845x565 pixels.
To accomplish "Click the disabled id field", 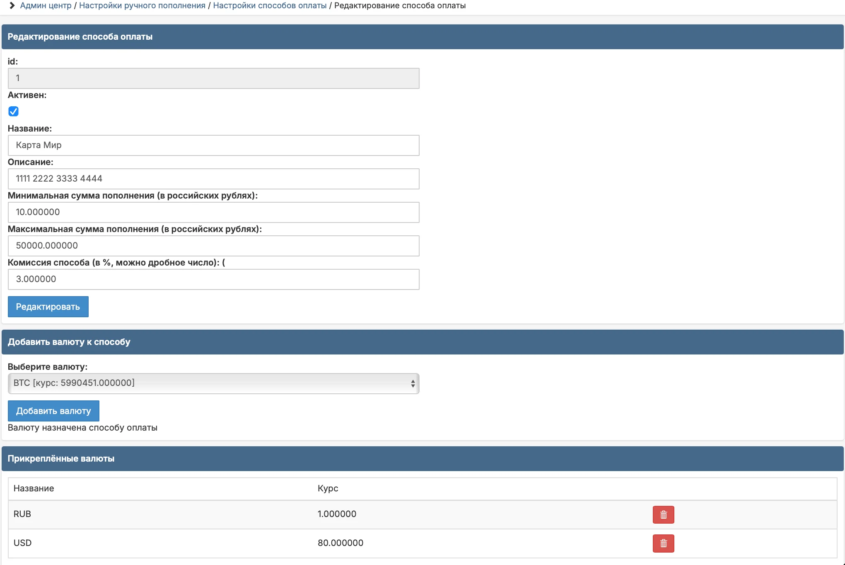I will click(213, 78).
